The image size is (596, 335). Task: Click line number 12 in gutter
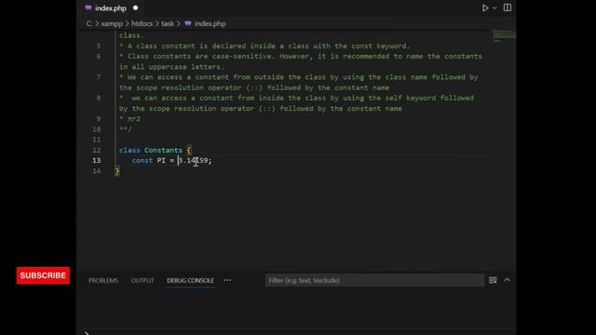point(97,150)
